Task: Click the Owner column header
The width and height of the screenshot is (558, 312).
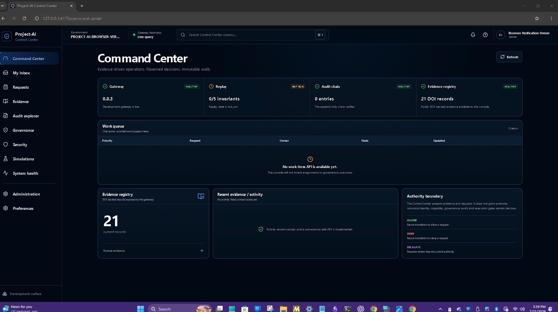Action: [284, 141]
